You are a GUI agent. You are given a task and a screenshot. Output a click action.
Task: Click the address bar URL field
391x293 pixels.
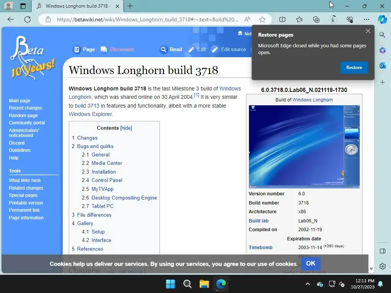point(147,19)
